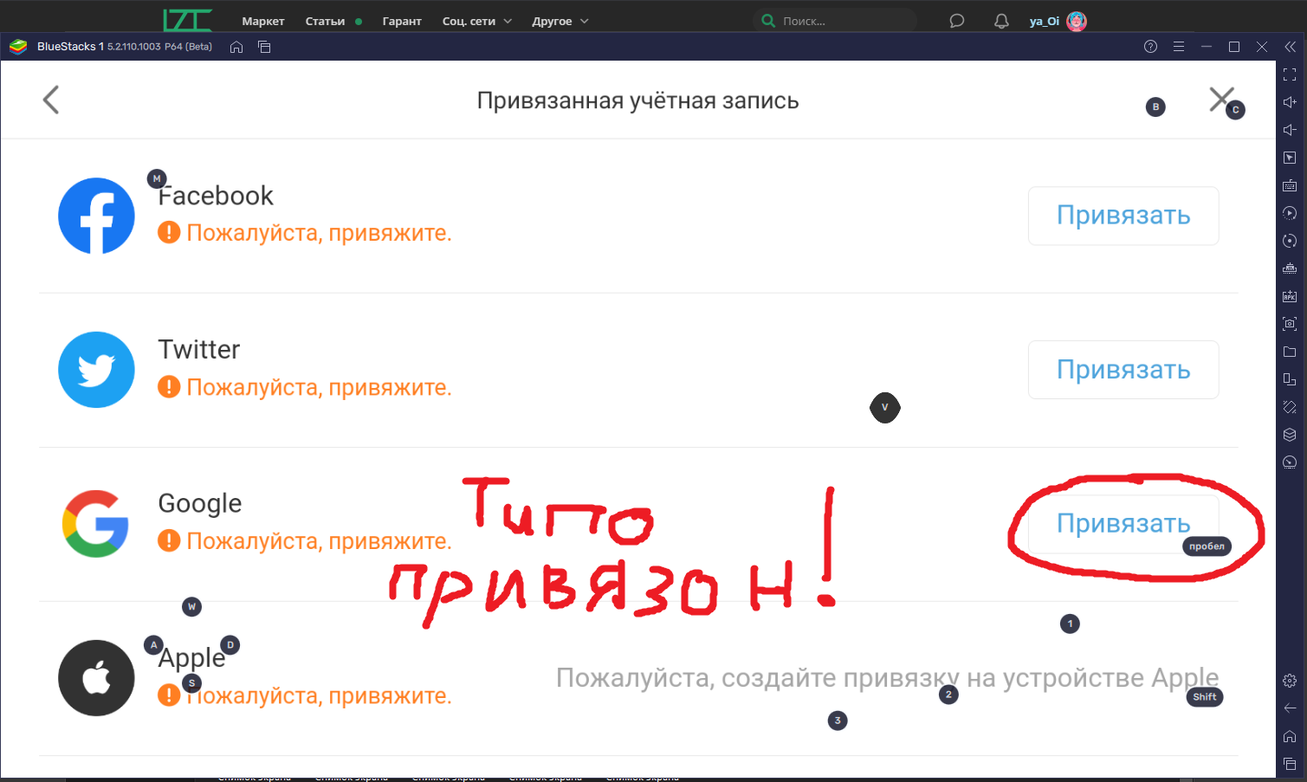Image resolution: width=1307 pixels, height=782 pixels.
Task: Open the notifications bell icon
Action: pos(1001,21)
